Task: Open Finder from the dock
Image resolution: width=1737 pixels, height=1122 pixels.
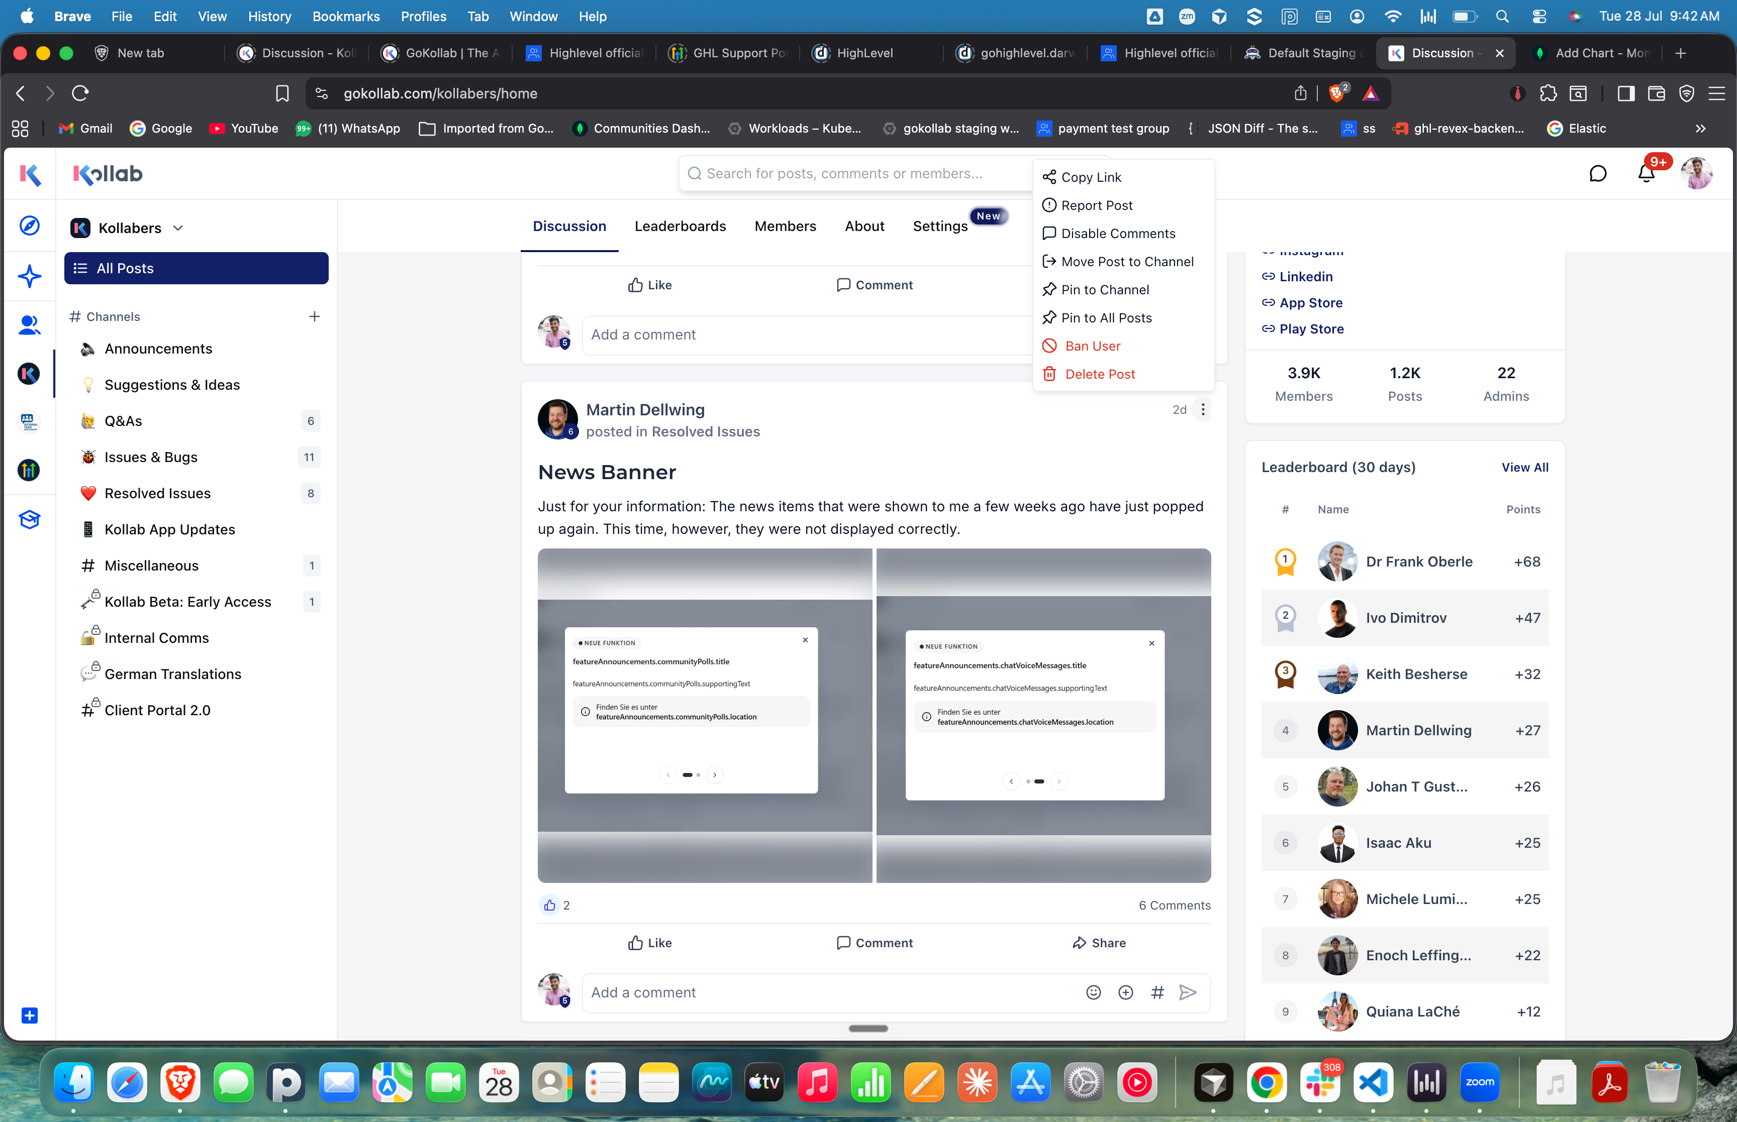Action: 73,1083
